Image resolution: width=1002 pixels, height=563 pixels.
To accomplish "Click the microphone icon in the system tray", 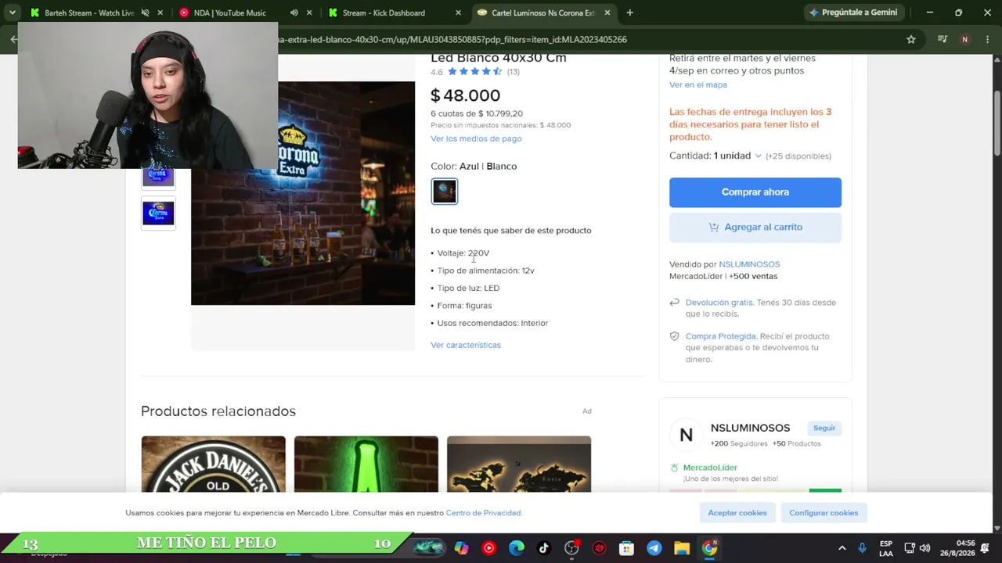I will coord(862,548).
